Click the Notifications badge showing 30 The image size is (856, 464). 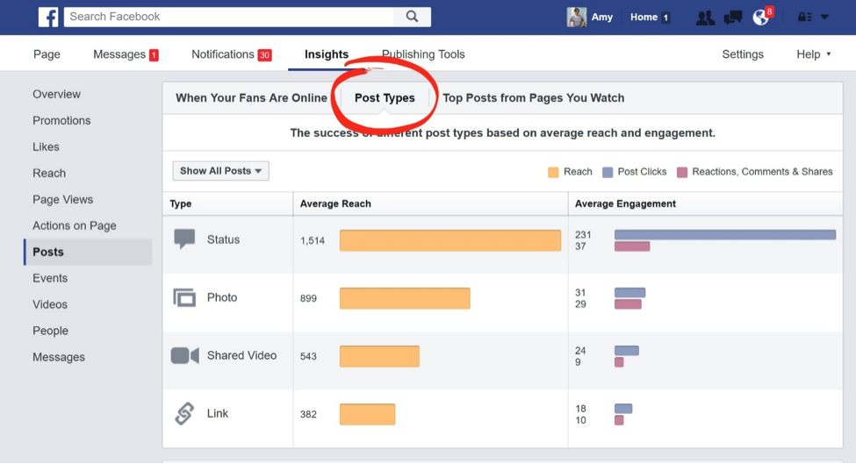(265, 55)
